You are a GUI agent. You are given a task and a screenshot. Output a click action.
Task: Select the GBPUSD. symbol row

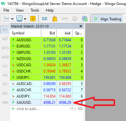click(47, 53)
